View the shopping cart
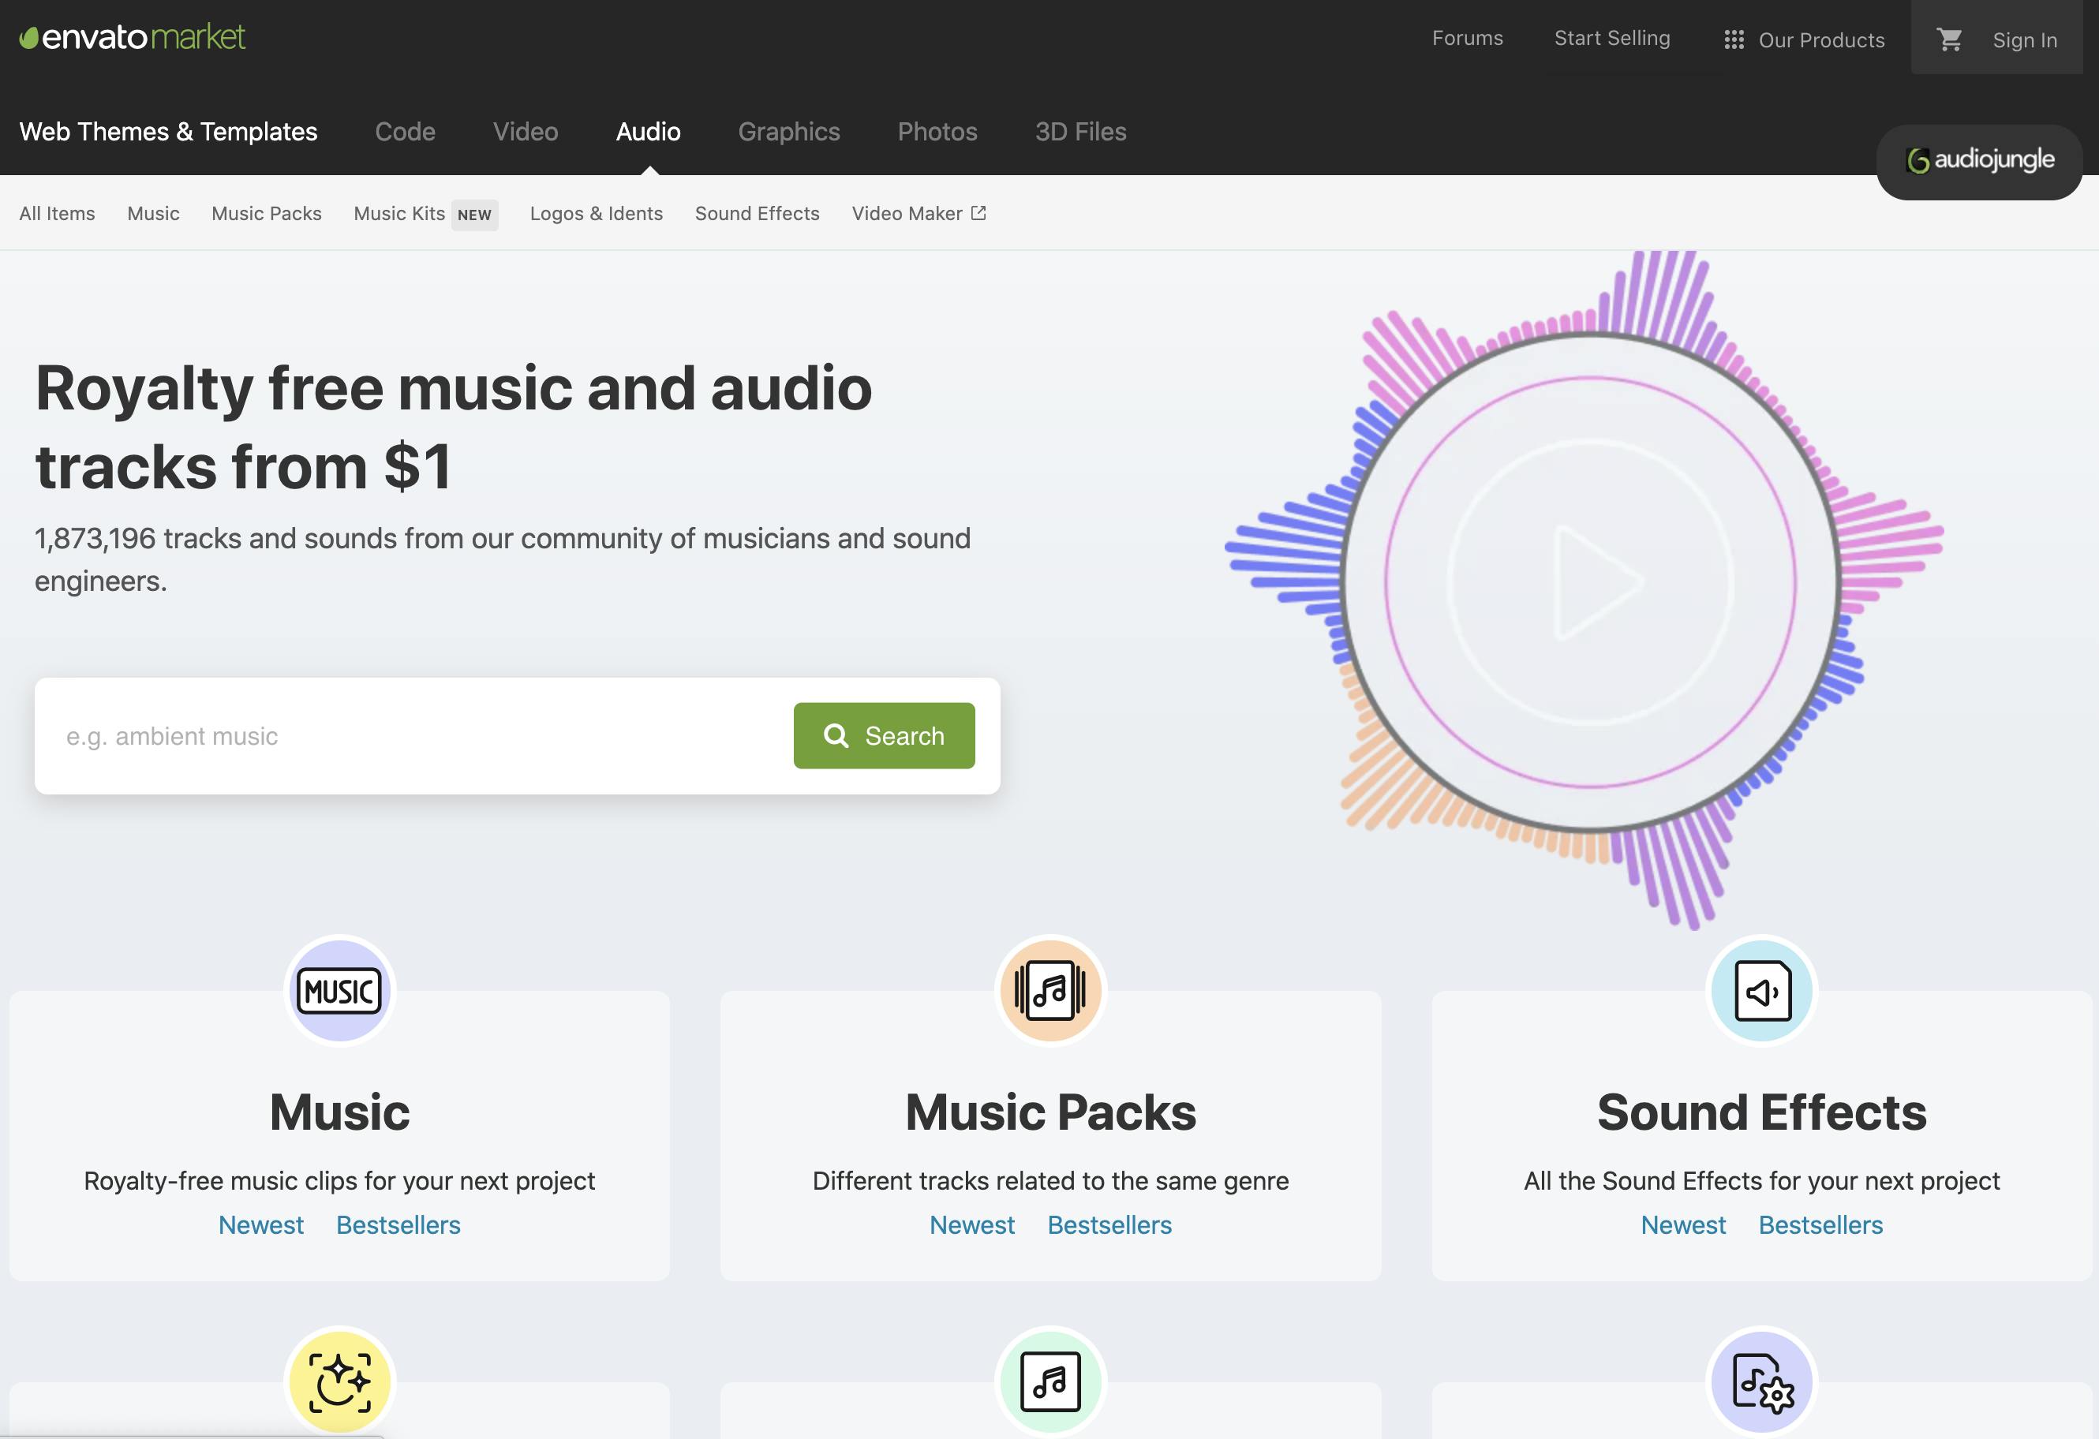The width and height of the screenshot is (2099, 1439). (x=1949, y=39)
